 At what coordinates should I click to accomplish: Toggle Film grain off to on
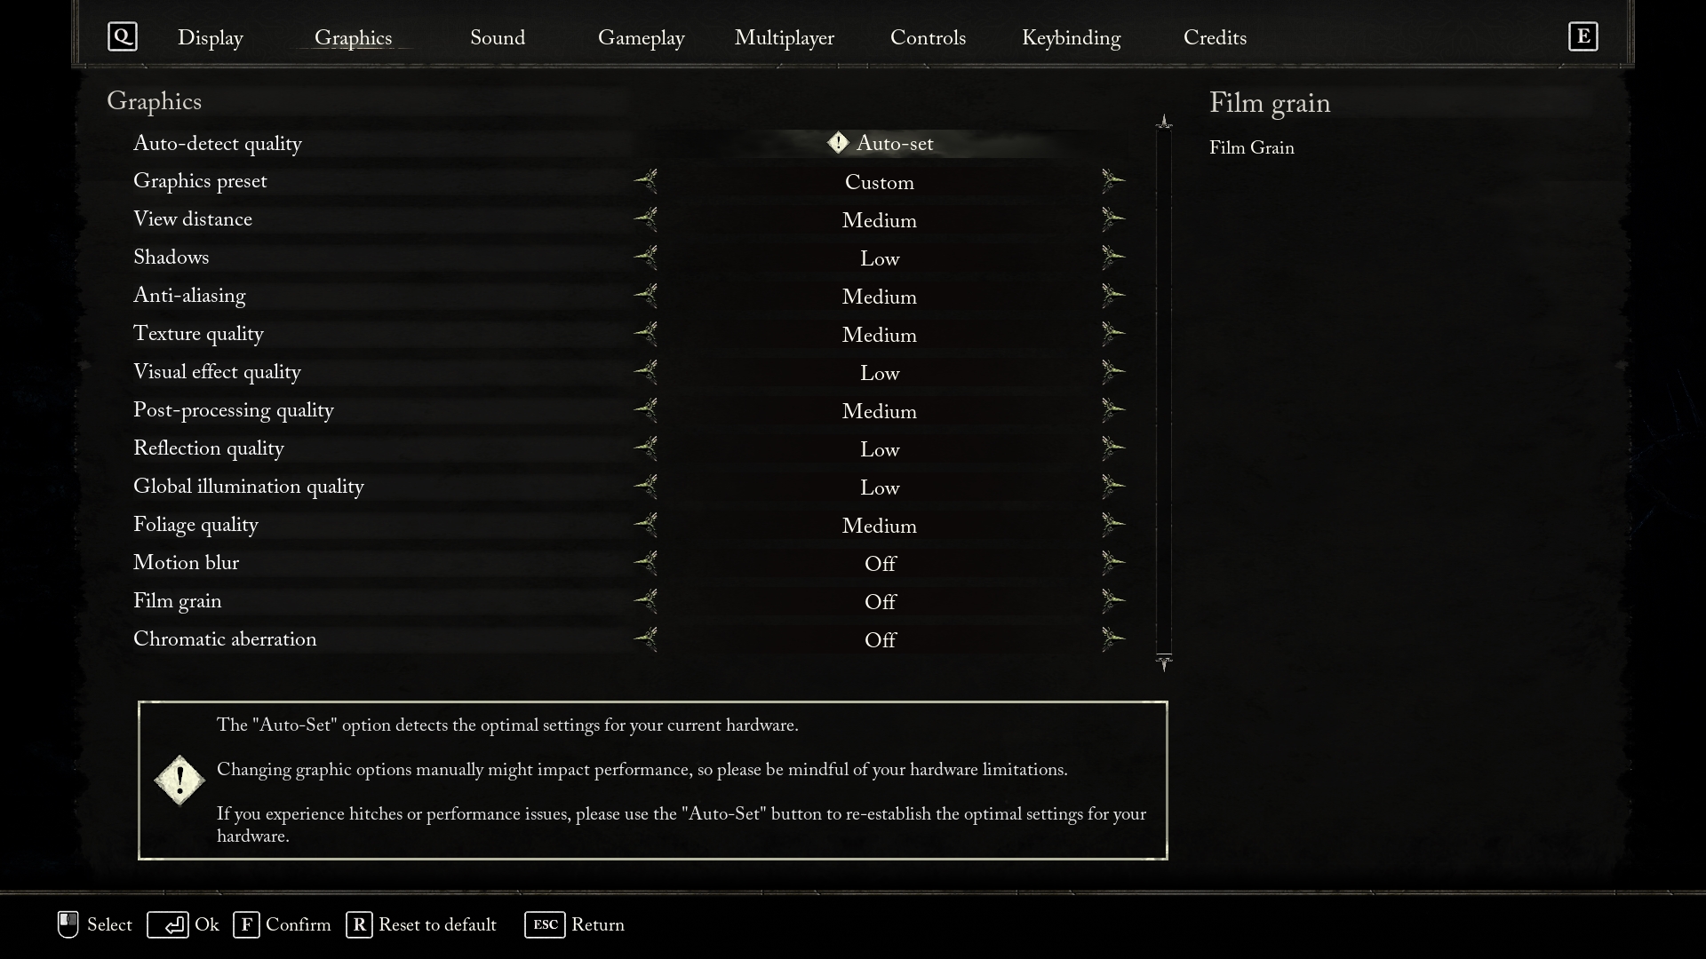point(1113,599)
